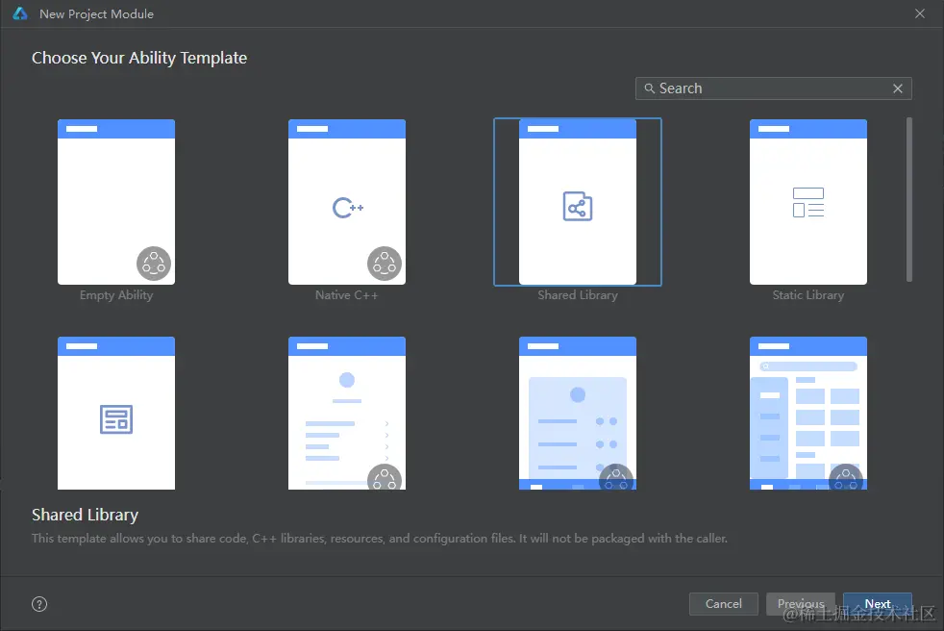
Task: Pick the Static Library template card
Action: [x=808, y=202]
